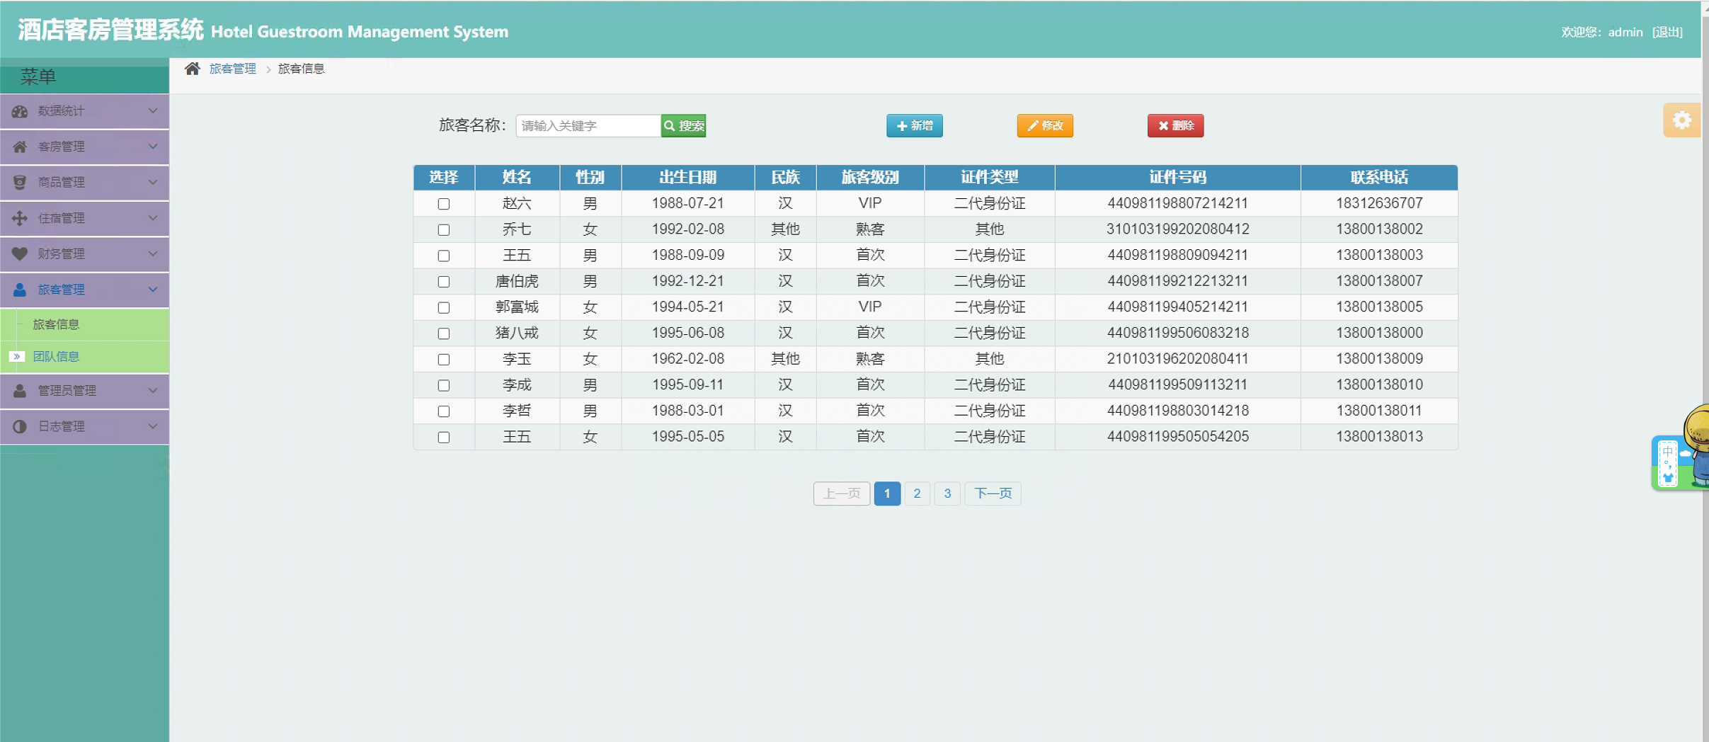The image size is (1709, 742).
Task: Open the 旅客信息 submenu item
Action: tap(57, 324)
